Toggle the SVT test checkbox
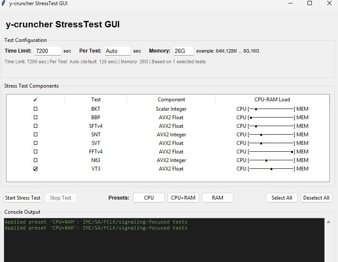Image resolution: width=338 pixels, height=262 pixels. pyautogui.click(x=36, y=143)
